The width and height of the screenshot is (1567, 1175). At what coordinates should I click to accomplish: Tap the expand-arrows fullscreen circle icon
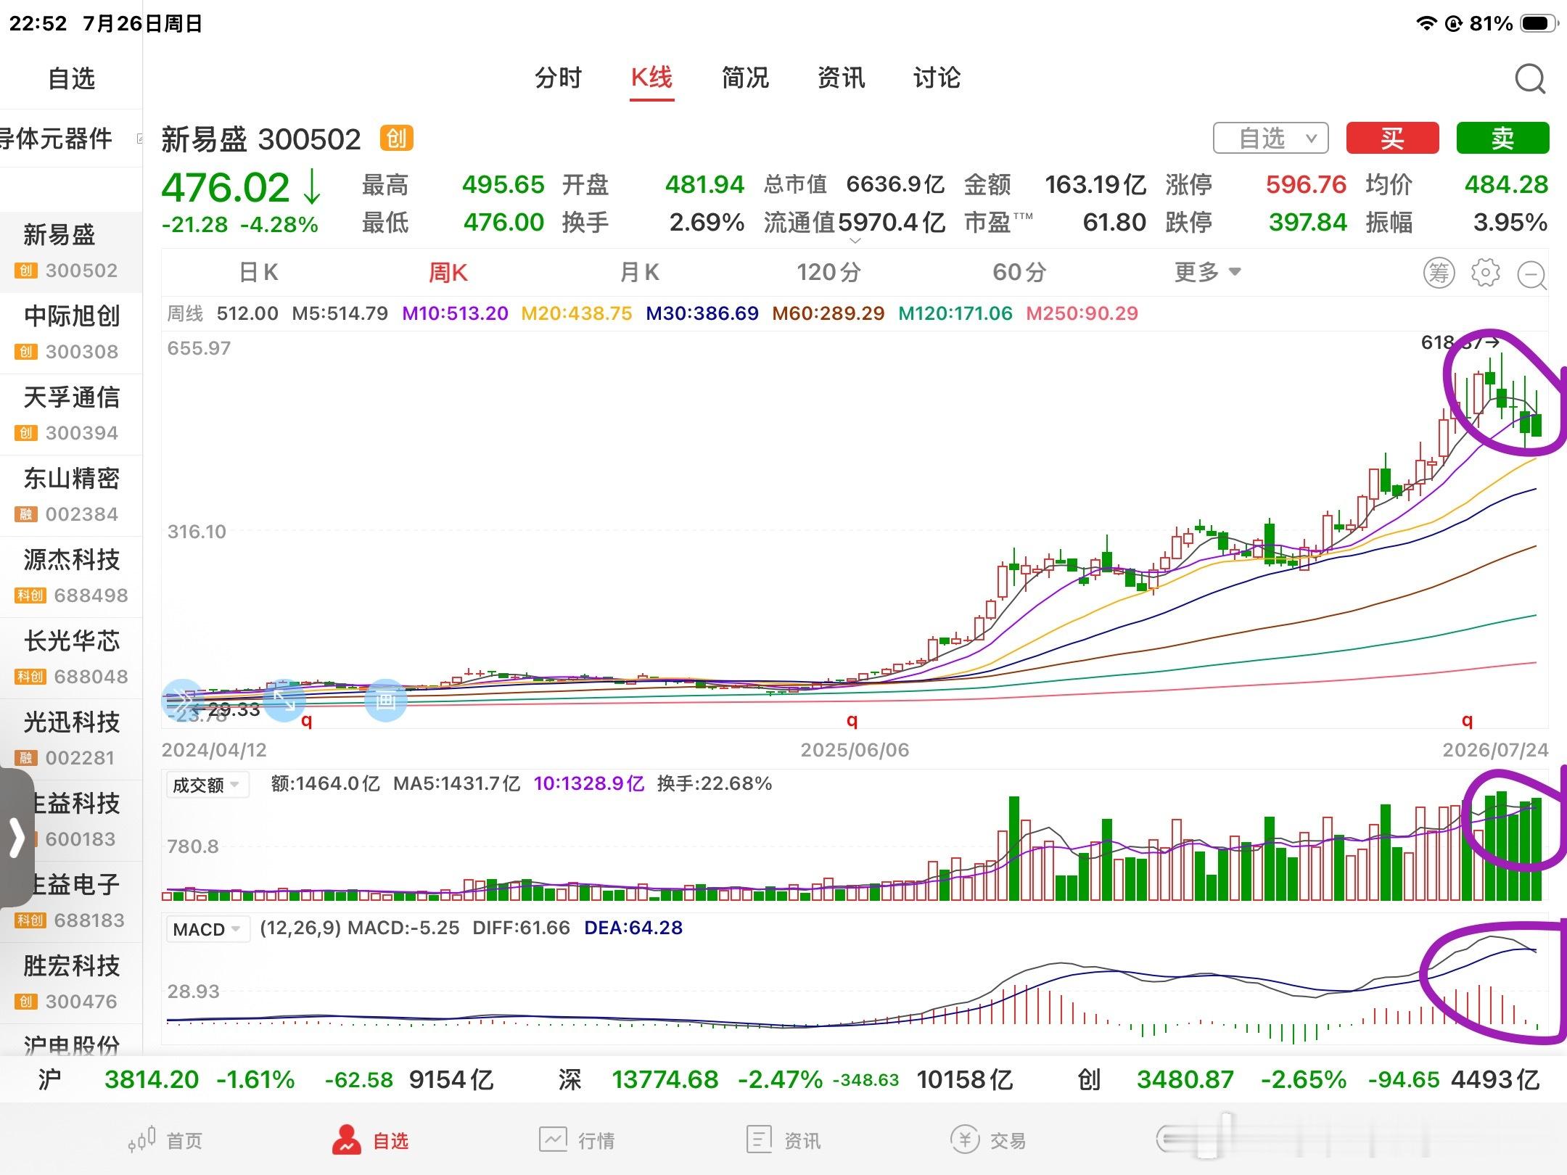[284, 700]
